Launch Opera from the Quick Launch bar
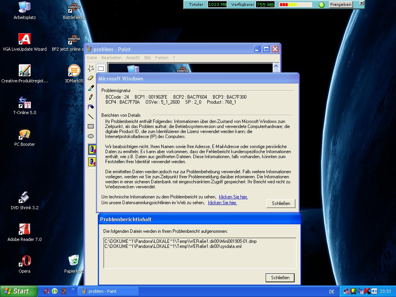This screenshot has height=297, width=396. pyautogui.click(x=46, y=291)
